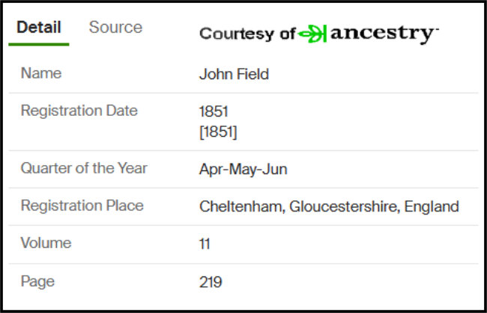Select the name value John Field
487x313 pixels.
click(x=234, y=74)
